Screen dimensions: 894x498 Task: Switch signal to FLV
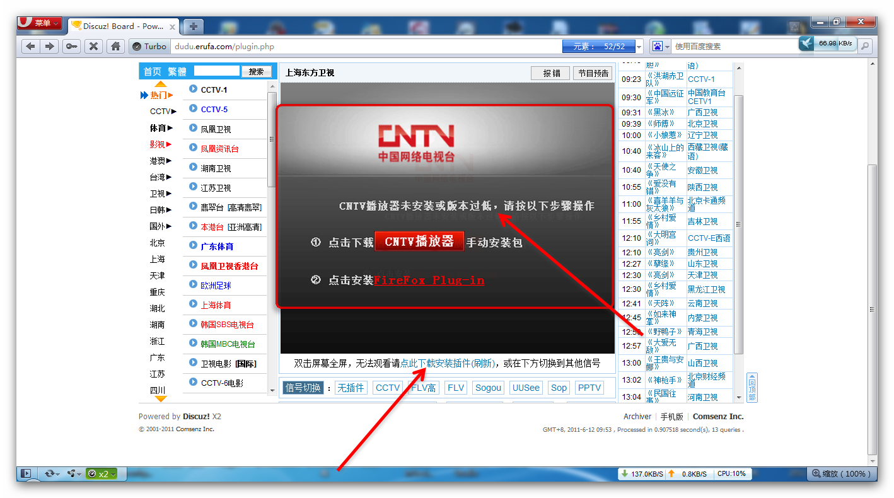[x=456, y=388]
